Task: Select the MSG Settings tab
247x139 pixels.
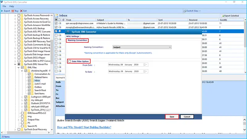Action: pyautogui.click(x=73, y=36)
